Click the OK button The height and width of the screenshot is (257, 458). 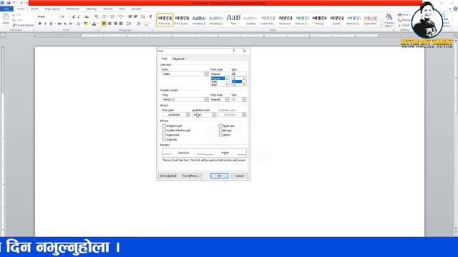coord(220,176)
